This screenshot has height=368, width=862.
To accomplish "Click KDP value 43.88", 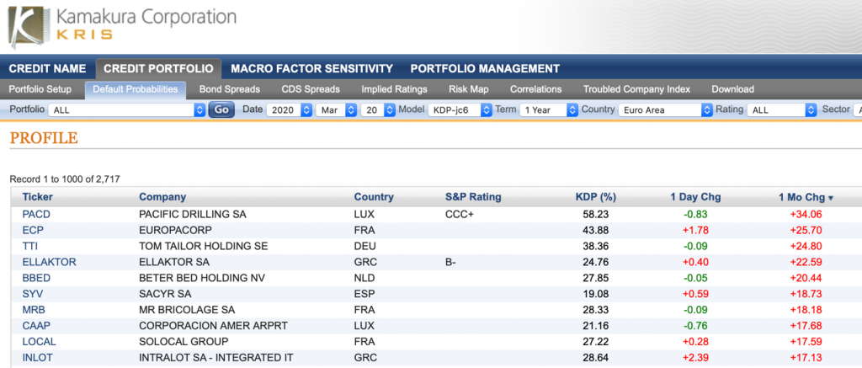I will click(x=596, y=231).
